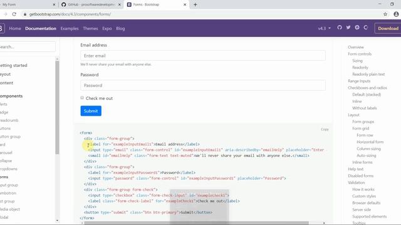
Task: Close the My Form tab
Action: (x=54, y=4)
